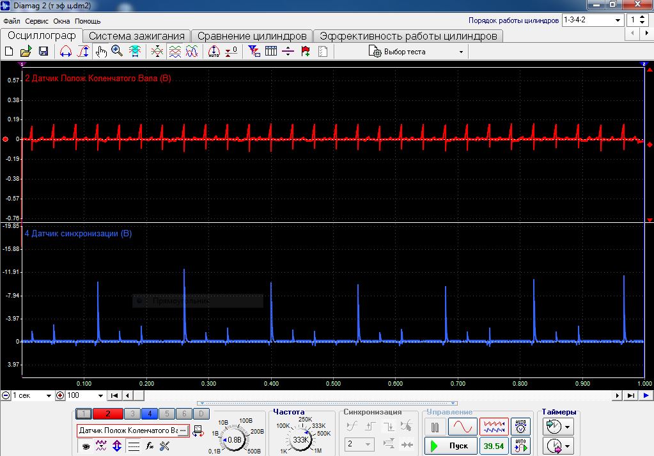The height and width of the screenshot is (456, 654).
Task: Open the wave filter icon under sensor name
Action: tap(101, 446)
